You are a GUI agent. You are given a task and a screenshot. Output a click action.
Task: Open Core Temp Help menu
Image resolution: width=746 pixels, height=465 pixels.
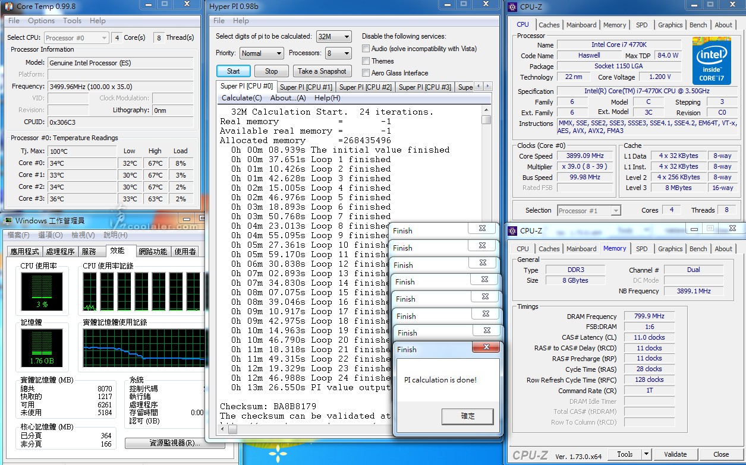click(x=97, y=20)
